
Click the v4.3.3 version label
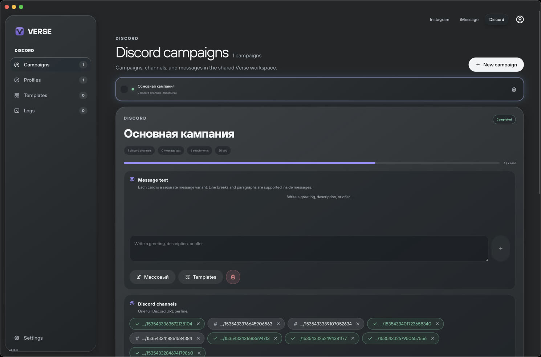pos(13,350)
